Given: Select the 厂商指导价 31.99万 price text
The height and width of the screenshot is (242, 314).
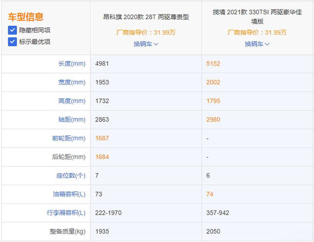Looking at the screenshot, I should pyautogui.click(x=145, y=33).
